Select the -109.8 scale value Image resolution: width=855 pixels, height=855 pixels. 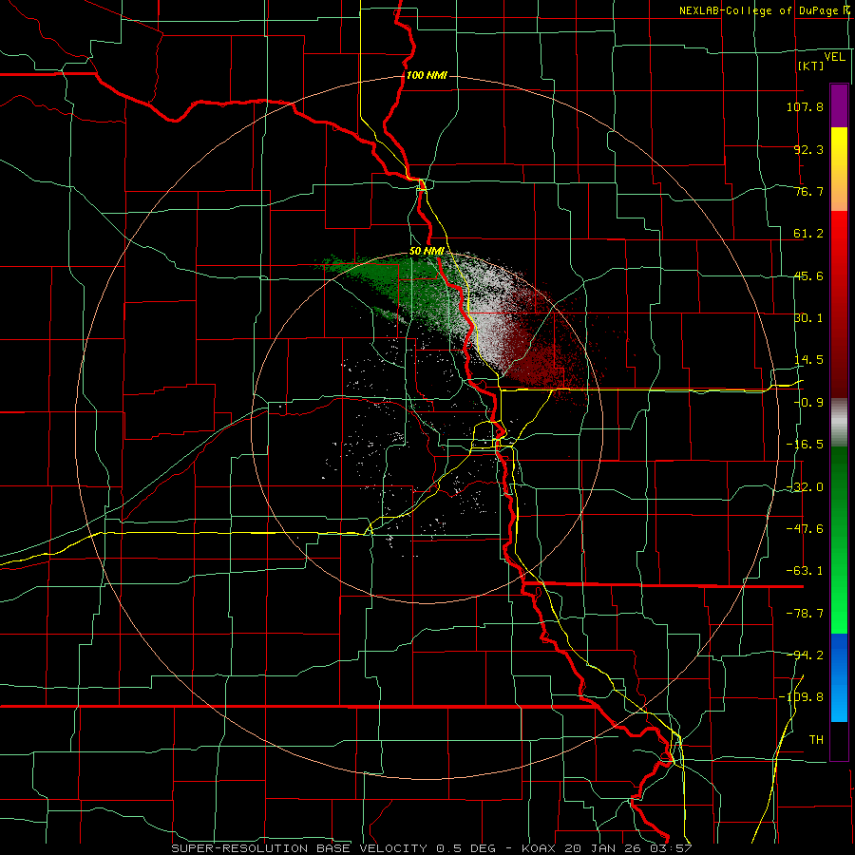(x=802, y=697)
